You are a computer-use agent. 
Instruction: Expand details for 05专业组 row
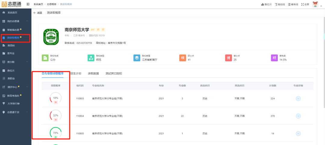(x=298, y=133)
